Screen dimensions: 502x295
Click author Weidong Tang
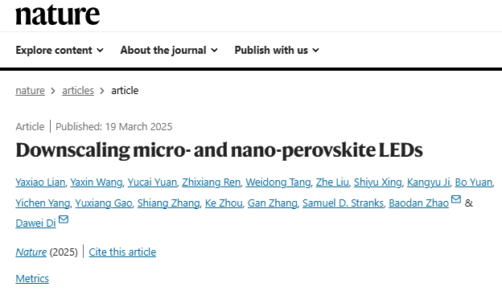[278, 182]
